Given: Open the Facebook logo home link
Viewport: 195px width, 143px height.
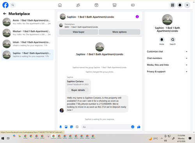Looking at the screenshot, I should pos(5,5).
